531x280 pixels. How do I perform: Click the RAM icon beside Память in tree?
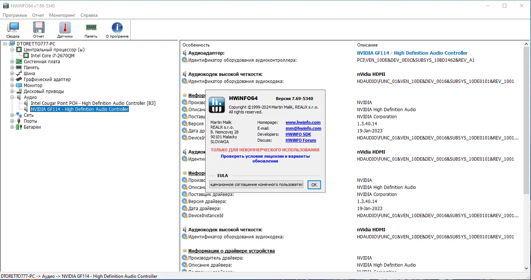[x=19, y=68]
